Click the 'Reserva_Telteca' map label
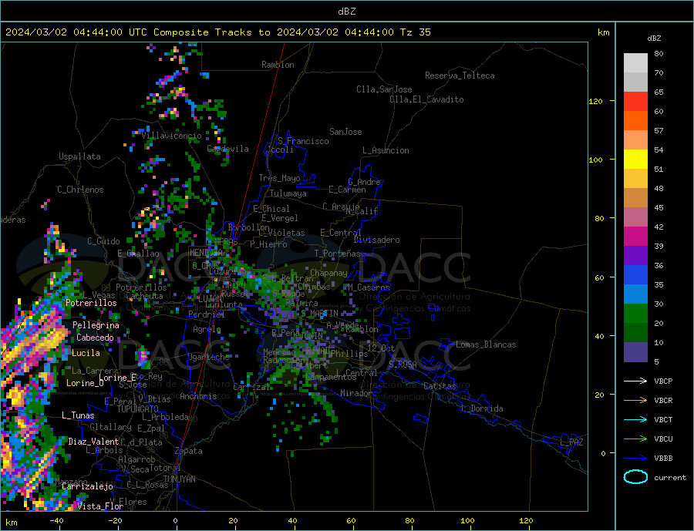Screen dimensions: 694x531 (460, 76)
